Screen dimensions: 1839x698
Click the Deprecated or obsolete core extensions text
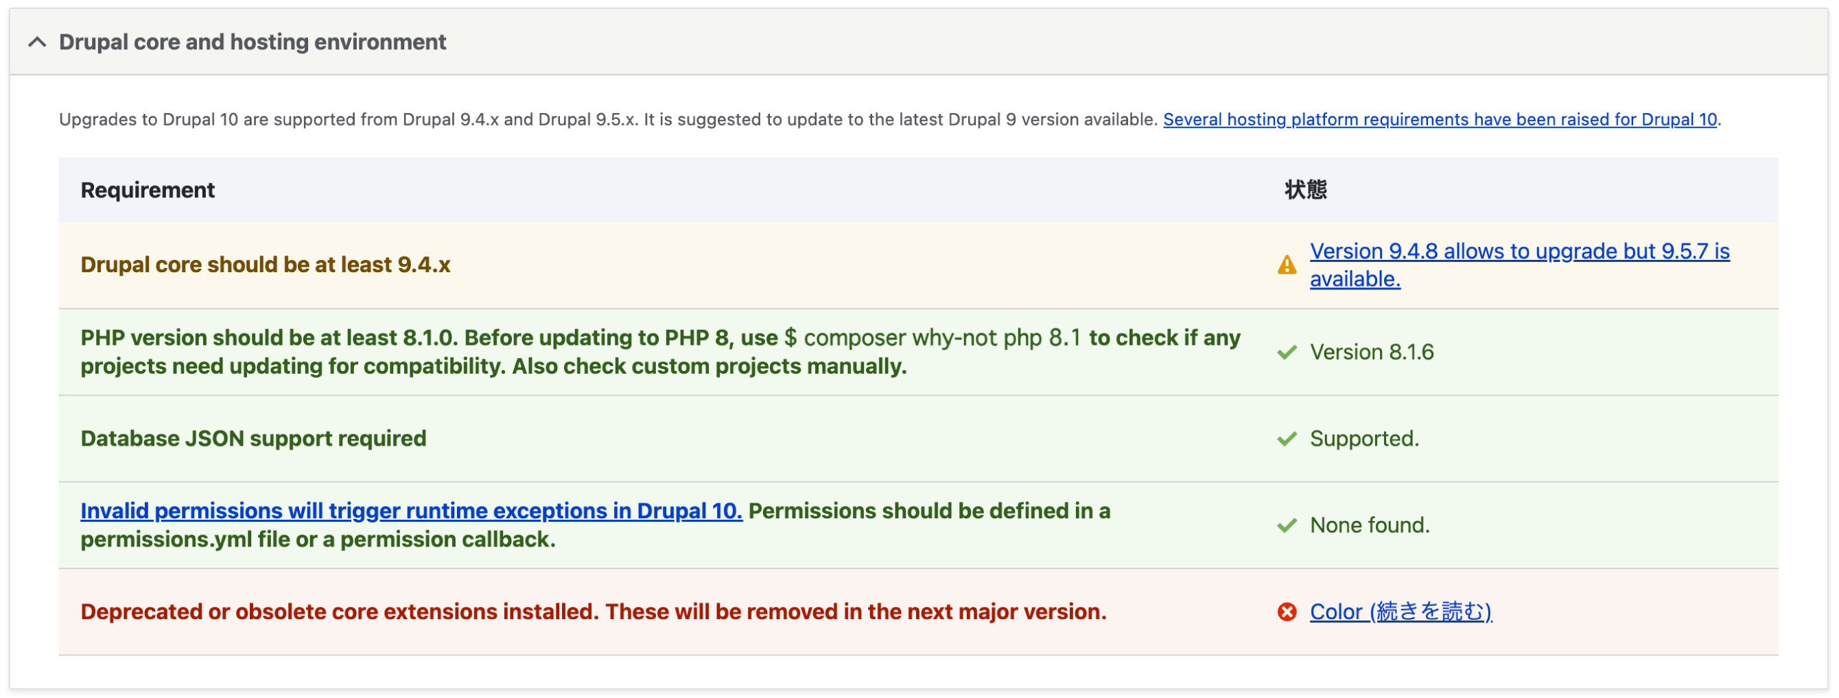(x=594, y=612)
